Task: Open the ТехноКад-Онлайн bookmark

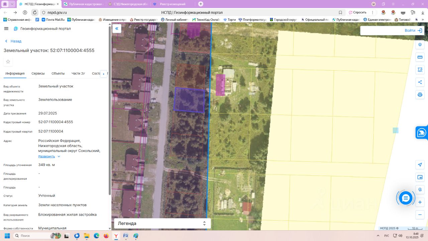Action: [207, 20]
